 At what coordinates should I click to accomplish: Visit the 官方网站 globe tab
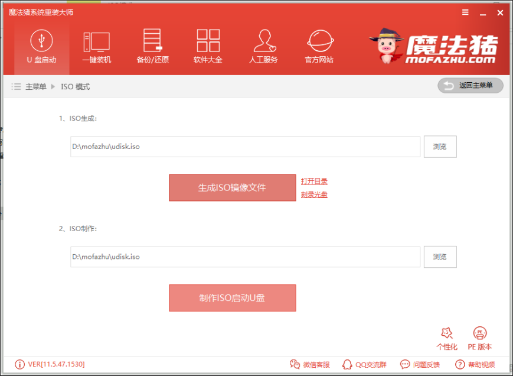pos(319,47)
